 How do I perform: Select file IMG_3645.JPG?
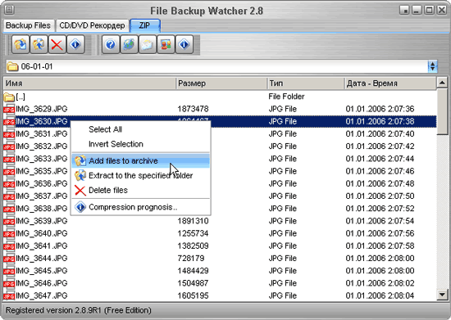click(x=42, y=271)
